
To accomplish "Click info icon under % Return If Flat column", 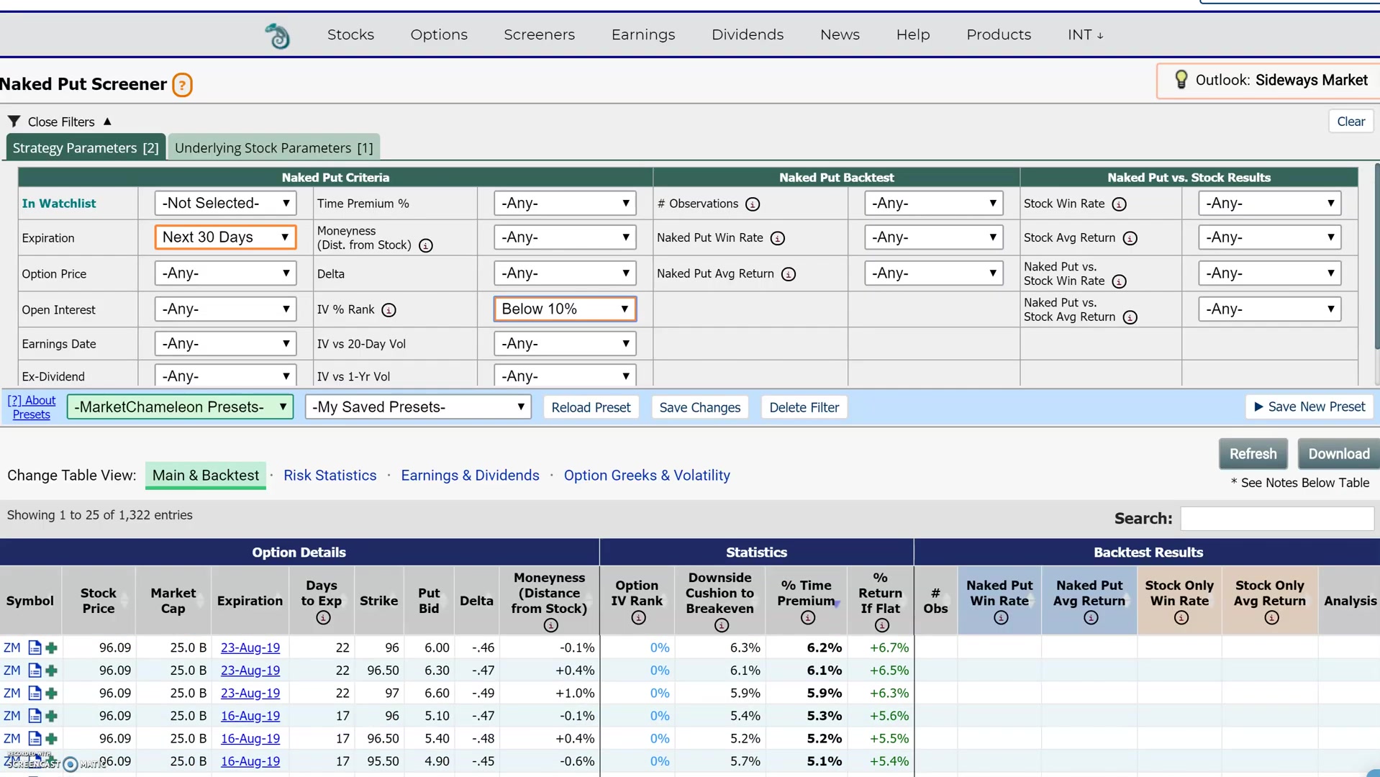I will pos(882,626).
